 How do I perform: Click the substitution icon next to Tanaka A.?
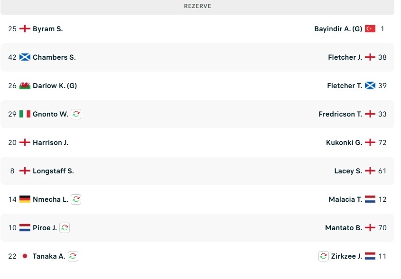tap(73, 256)
